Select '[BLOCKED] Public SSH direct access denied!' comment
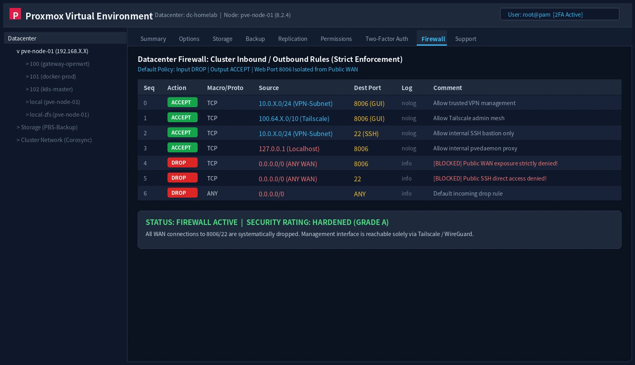 pos(490,178)
